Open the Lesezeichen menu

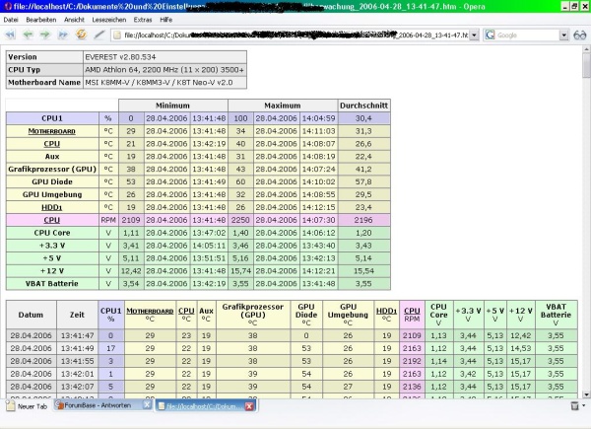coord(109,20)
